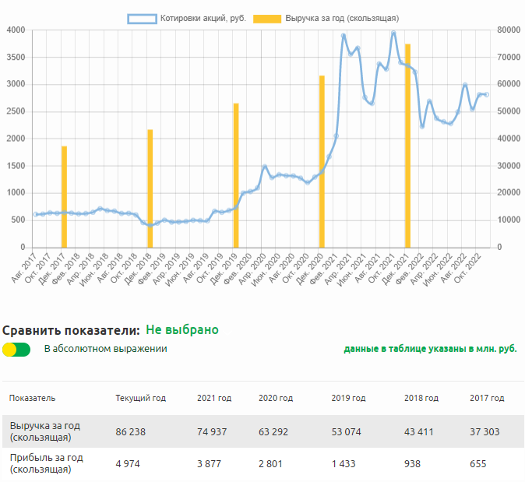
Task: Select the 'Выручка за год (скользящая)' table row
Action: coord(45,431)
